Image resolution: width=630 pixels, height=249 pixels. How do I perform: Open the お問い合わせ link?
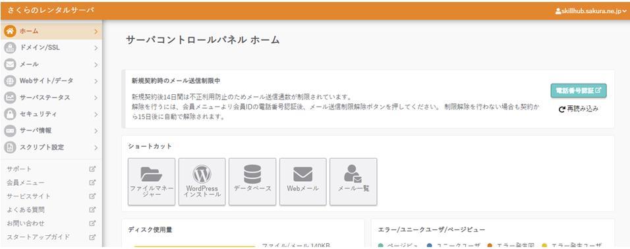coord(26,223)
